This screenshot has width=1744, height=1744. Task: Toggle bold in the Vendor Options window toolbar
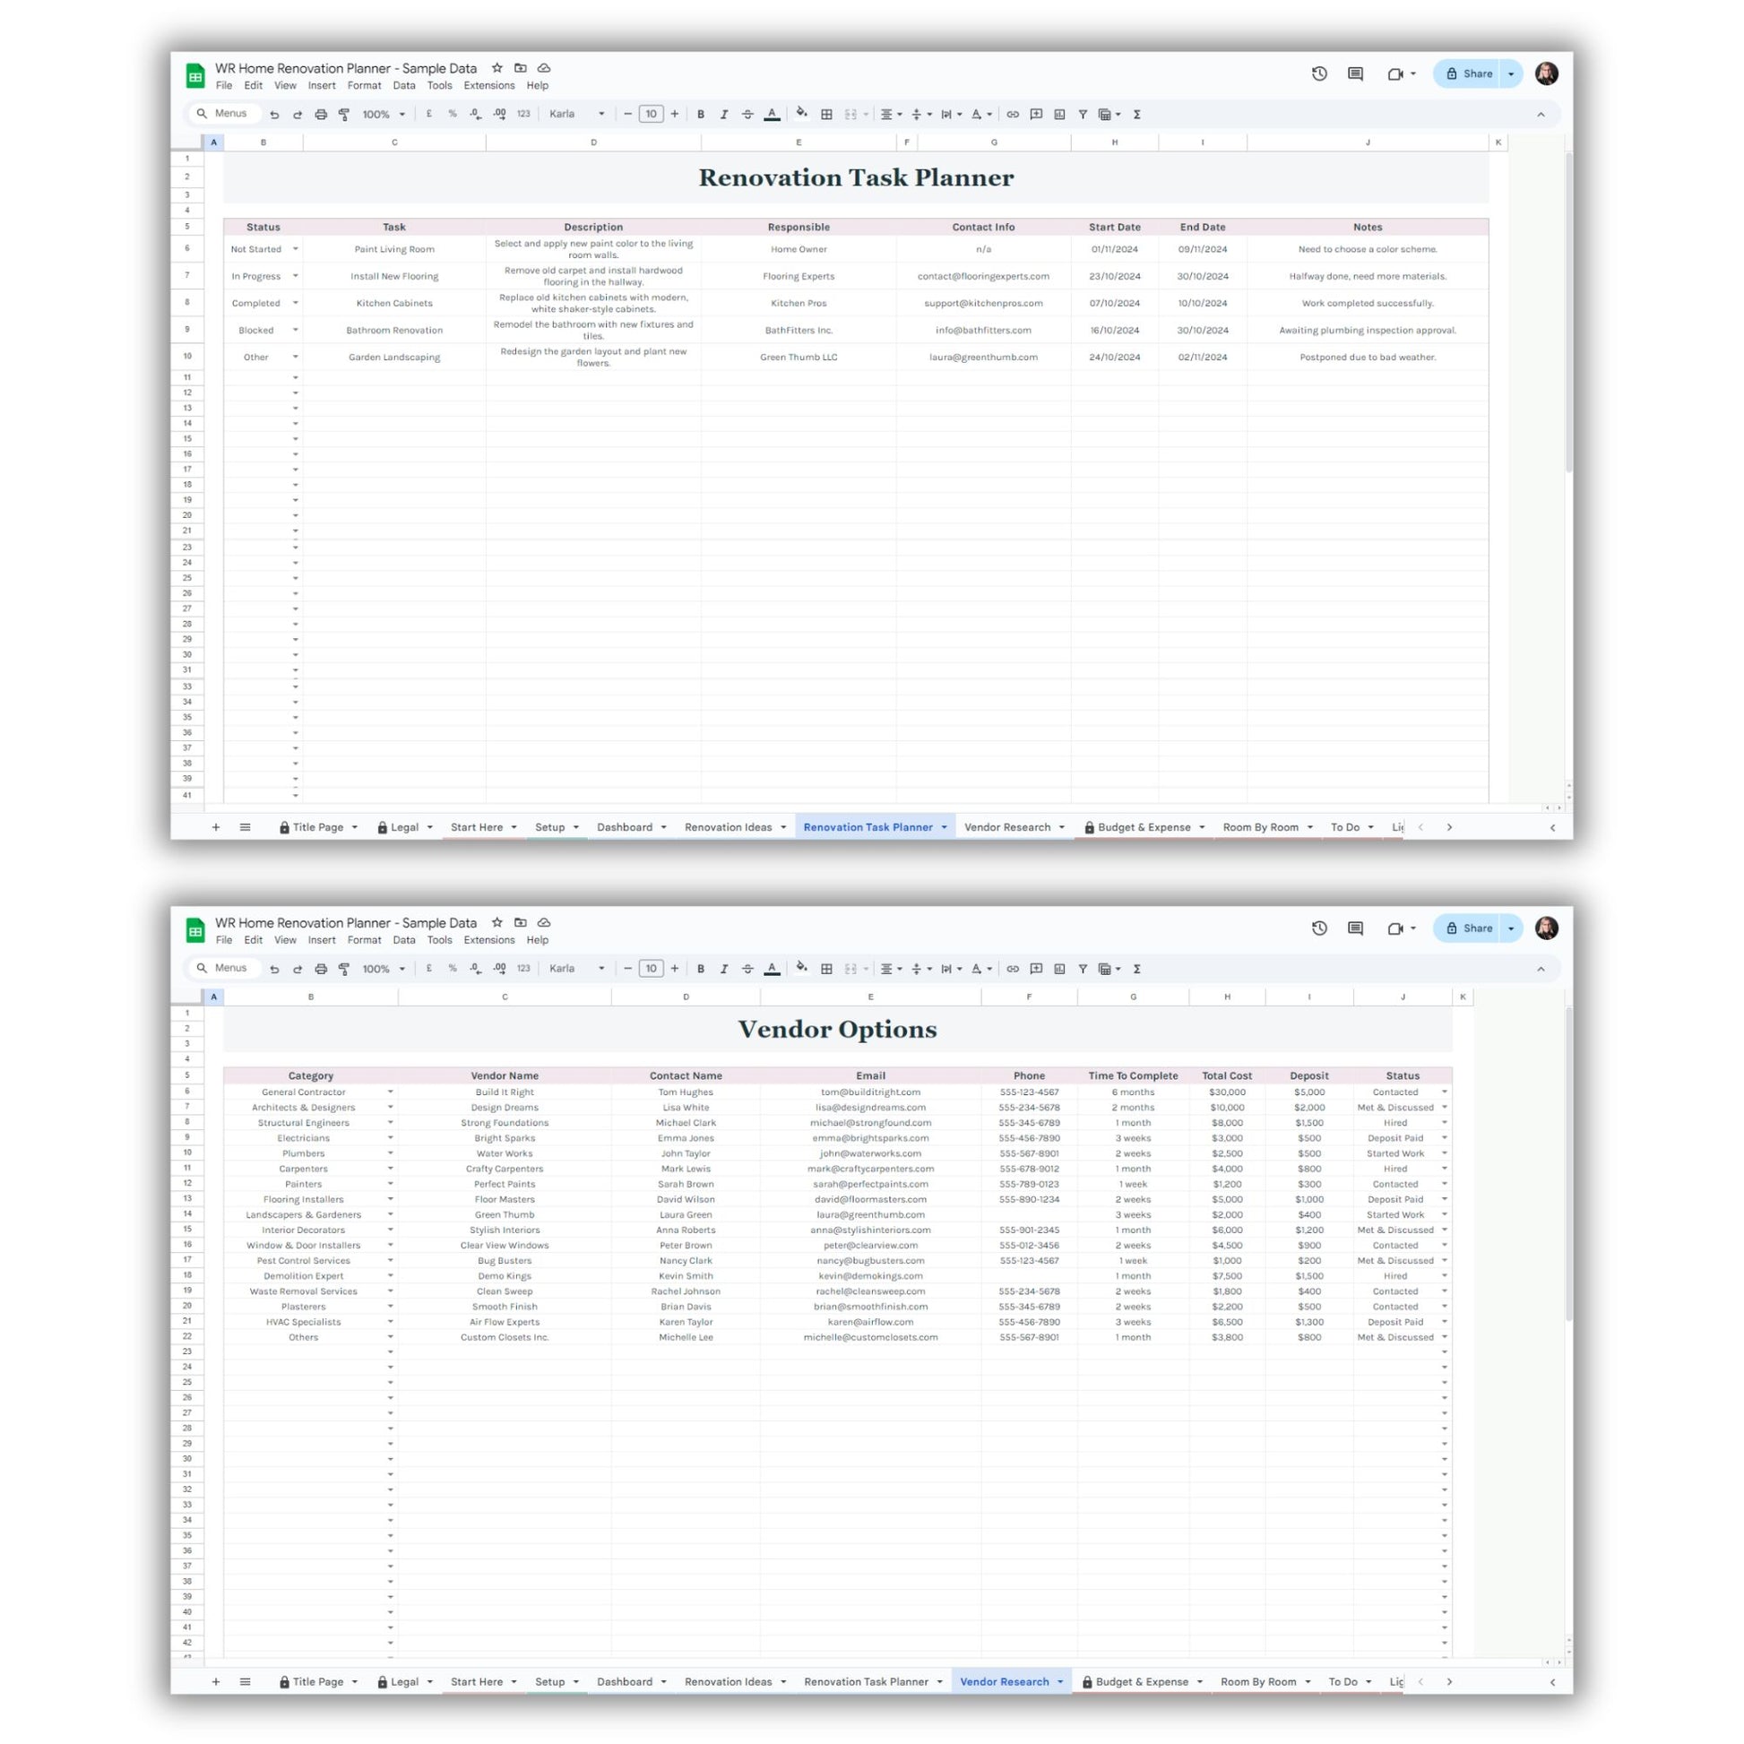click(x=701, y=969)
